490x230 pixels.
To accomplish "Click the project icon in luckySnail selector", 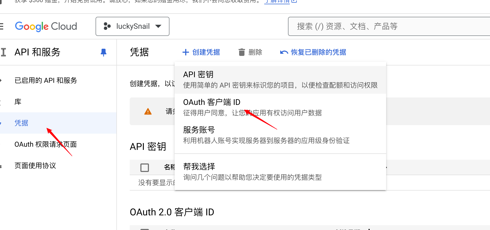I will [107, 26].
